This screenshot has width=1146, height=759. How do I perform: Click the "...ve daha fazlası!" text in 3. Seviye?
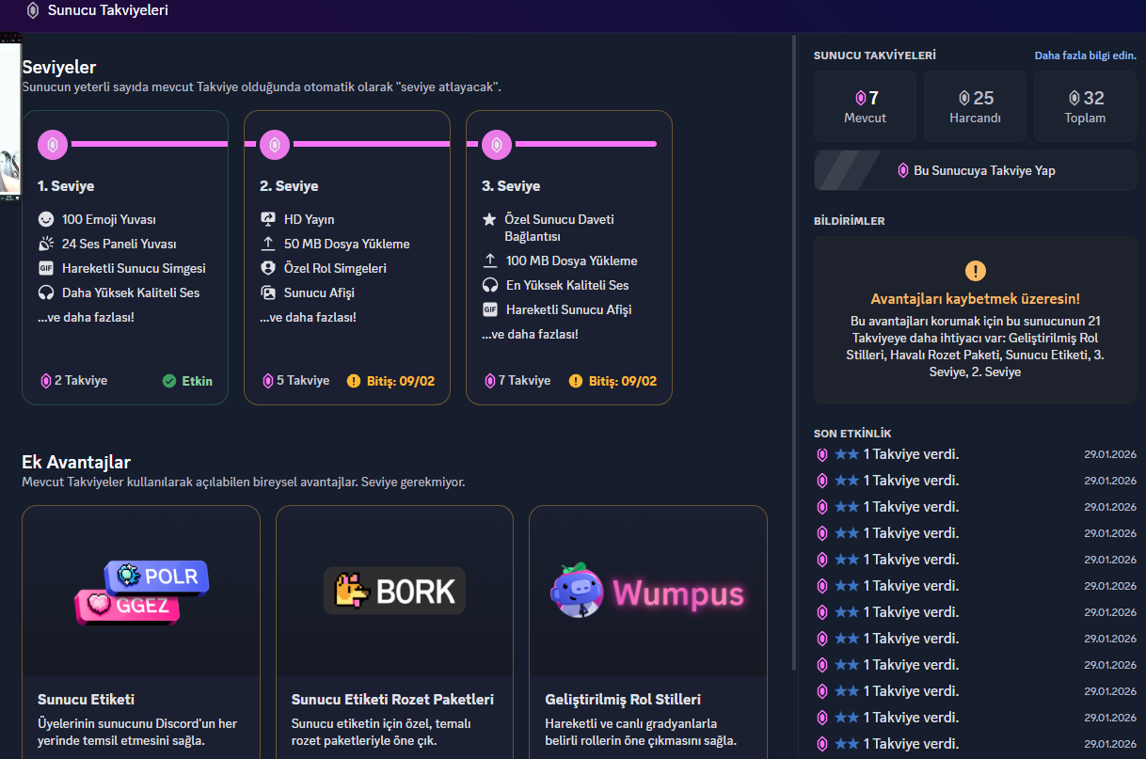530,334
